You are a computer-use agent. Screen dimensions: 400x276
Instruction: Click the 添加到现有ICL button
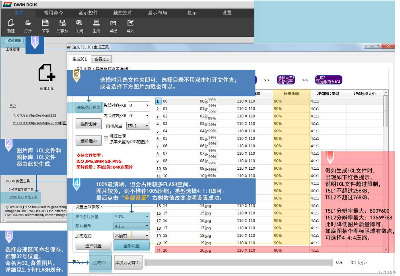click(128, 263)
